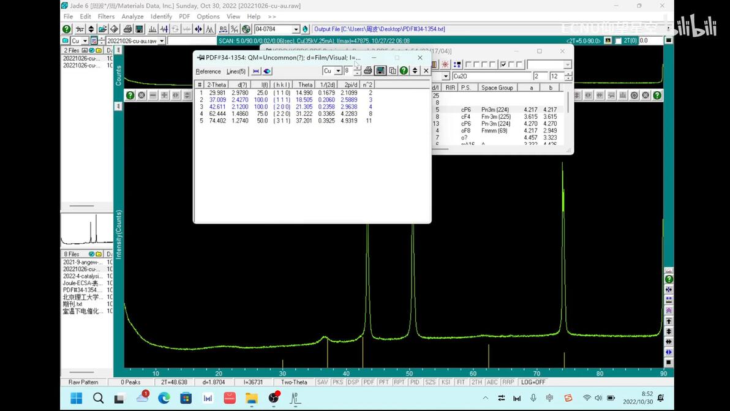Expand the 20221026-cu-au.raw file dropdown
The width and height of the screenshot is (730, 411).
(162, 41)
